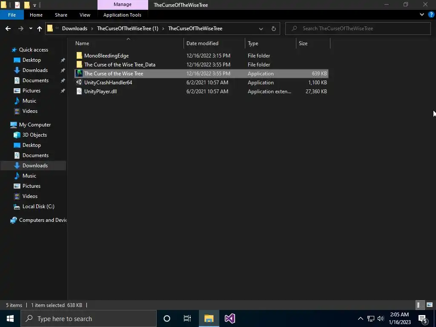Screen dimensions: 436x327
Task: Refresh the current folder view
Action: [274, 29]
